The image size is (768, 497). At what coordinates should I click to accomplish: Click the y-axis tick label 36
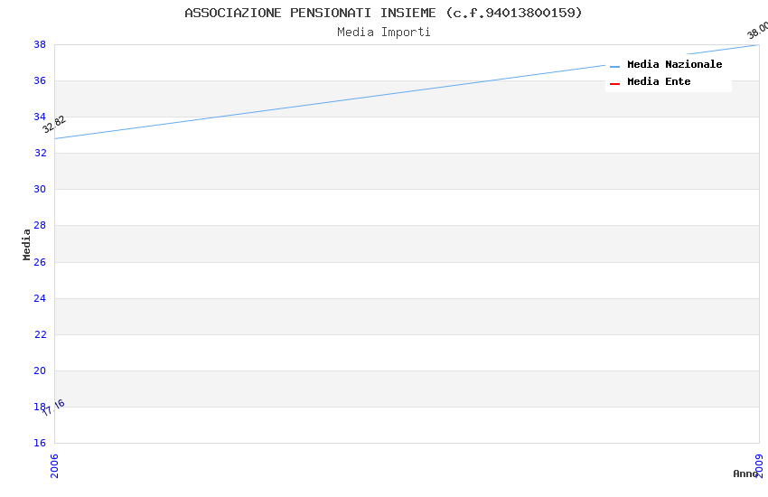coord(40,80)
